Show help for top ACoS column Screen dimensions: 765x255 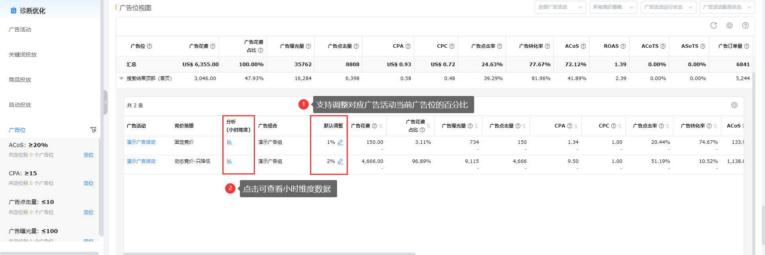[583, 46]
